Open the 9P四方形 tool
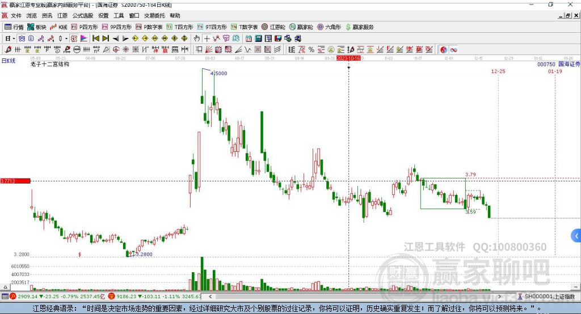The height and width of the screenshot is (314, 581). tap(117, 27)
